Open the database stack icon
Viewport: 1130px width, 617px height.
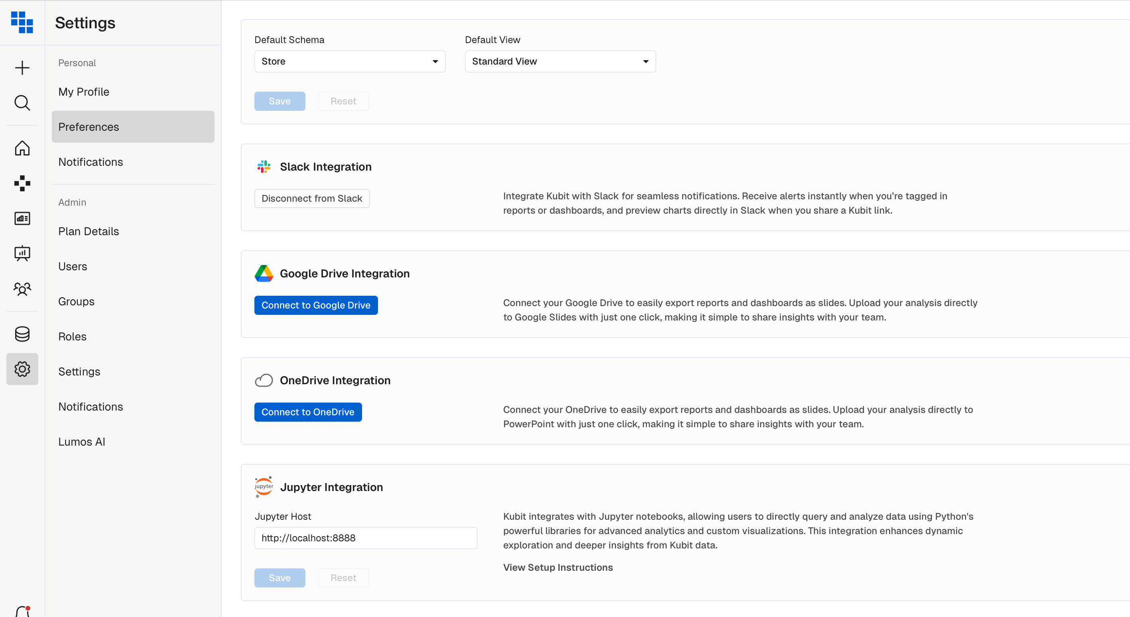(x=22, y=334)
